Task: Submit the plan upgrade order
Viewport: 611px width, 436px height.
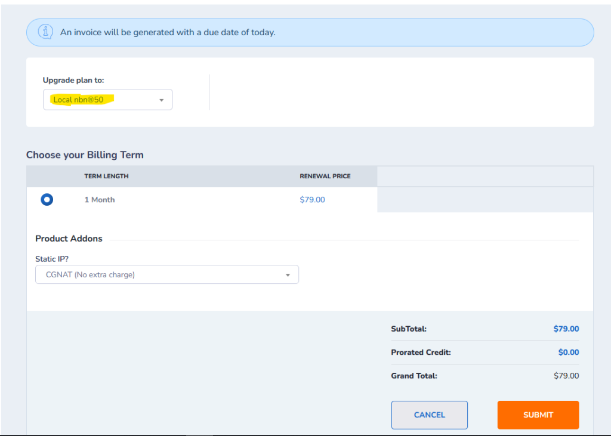Action: coord(538,415)
